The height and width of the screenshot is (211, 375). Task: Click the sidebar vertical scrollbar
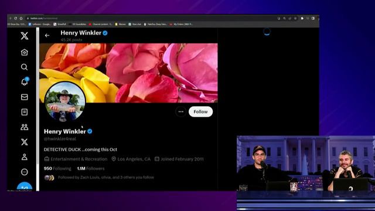(37, 96)
